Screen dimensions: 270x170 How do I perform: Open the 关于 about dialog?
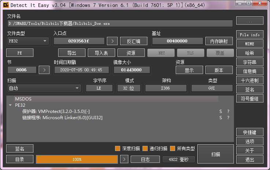click(x=250, y=151)
